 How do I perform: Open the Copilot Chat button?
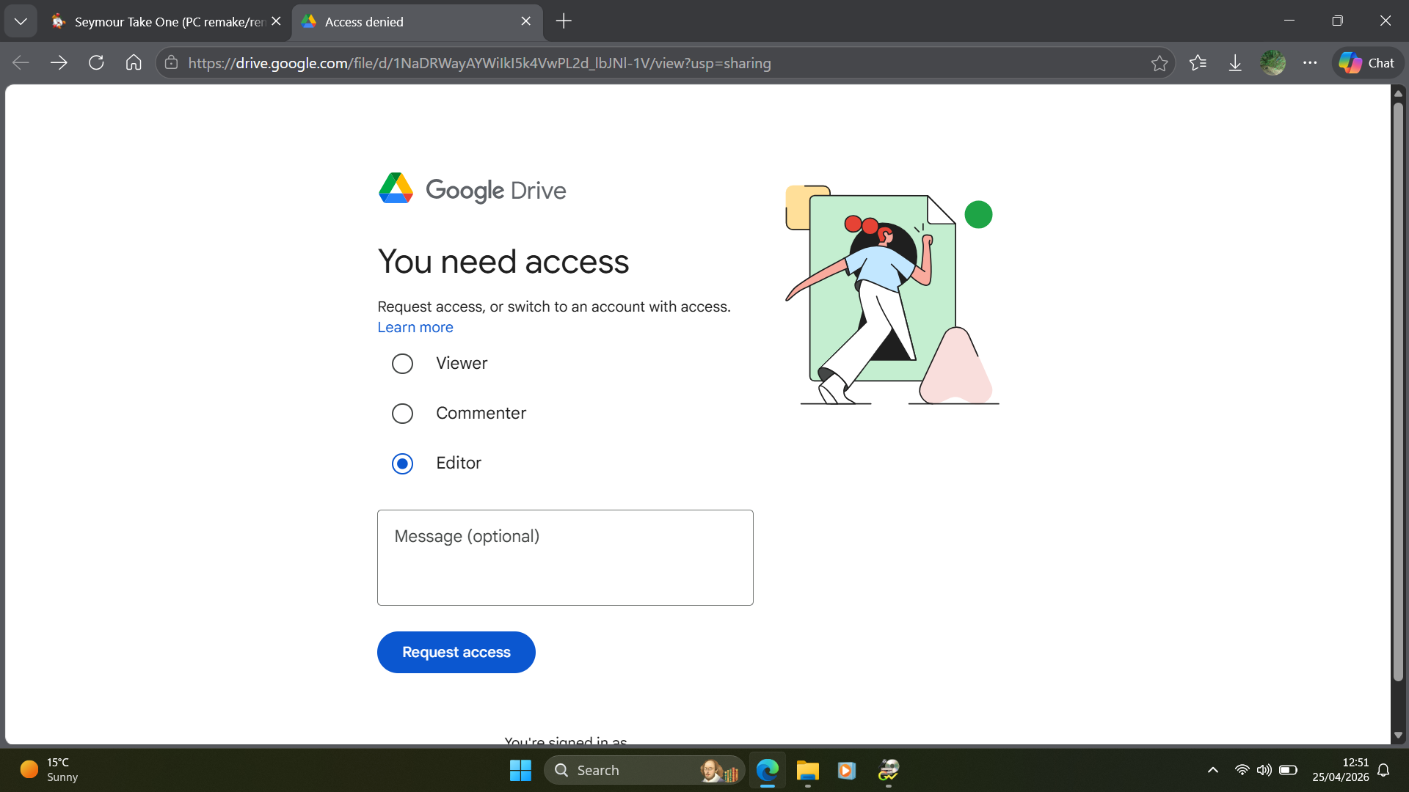1367,63
